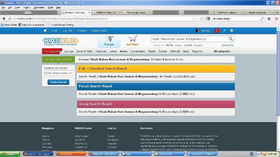The height and width of the screenshot is (157, 280).
Task: Open the Jokes category
Action: (x=113, y=51)
